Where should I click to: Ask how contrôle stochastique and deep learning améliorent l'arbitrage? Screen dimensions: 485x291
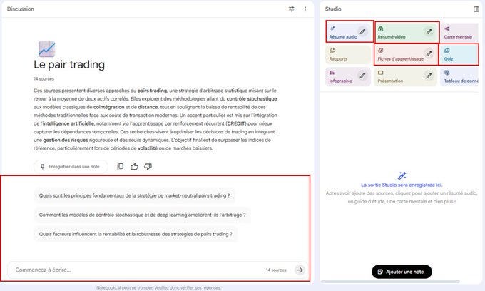coord(142,215)
